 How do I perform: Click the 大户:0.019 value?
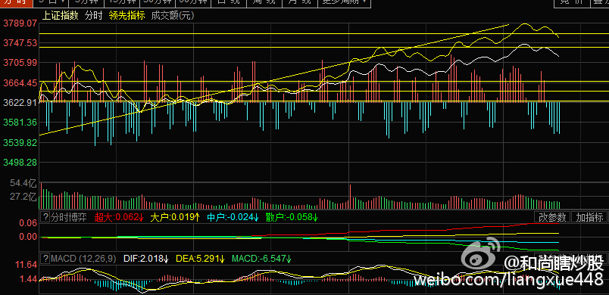coord(175,217)
